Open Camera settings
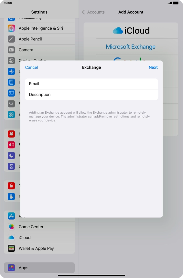183x278 pixels. tap(39, 50)
